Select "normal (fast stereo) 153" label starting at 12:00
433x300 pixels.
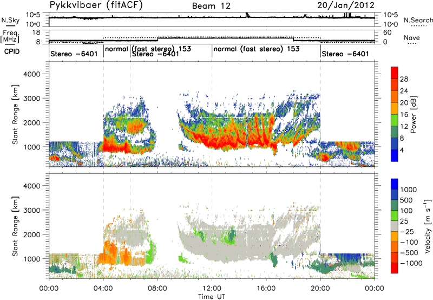[x=257, y=49]
